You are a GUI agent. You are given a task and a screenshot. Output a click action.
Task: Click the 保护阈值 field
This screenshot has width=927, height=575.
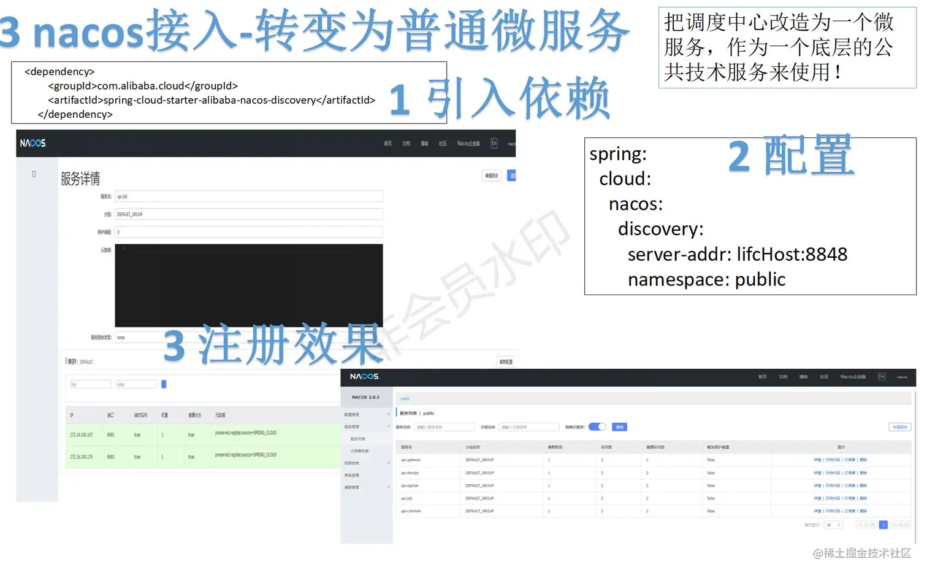(249, 232)
